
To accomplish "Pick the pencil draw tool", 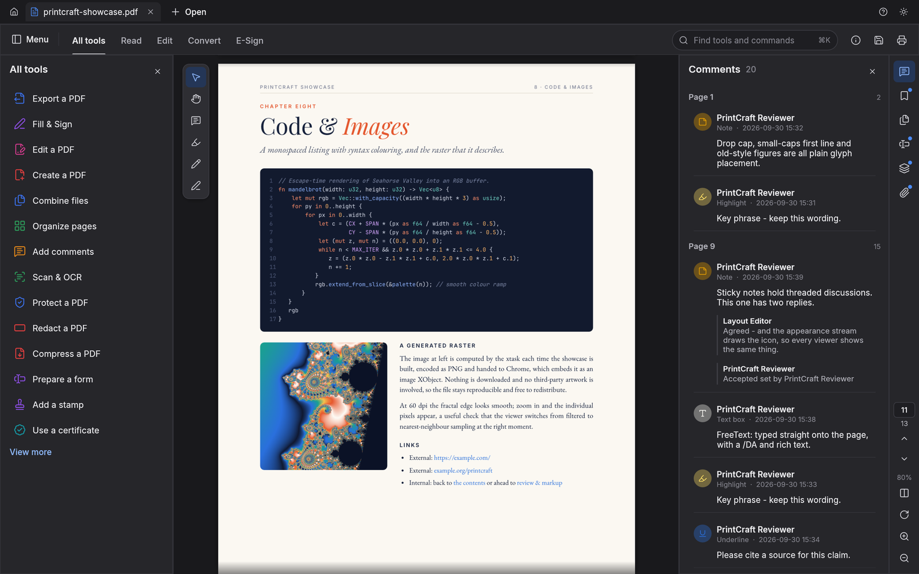I will point(196,164).
